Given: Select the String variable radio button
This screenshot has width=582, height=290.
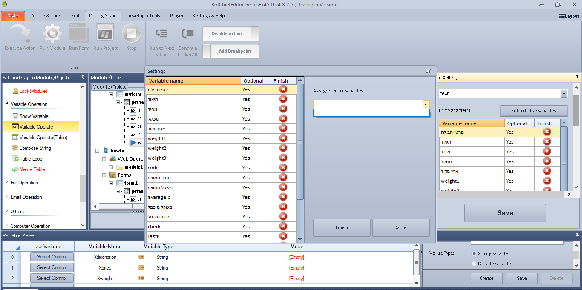Looking at the screenshot, I should click(x=474, y=253).
